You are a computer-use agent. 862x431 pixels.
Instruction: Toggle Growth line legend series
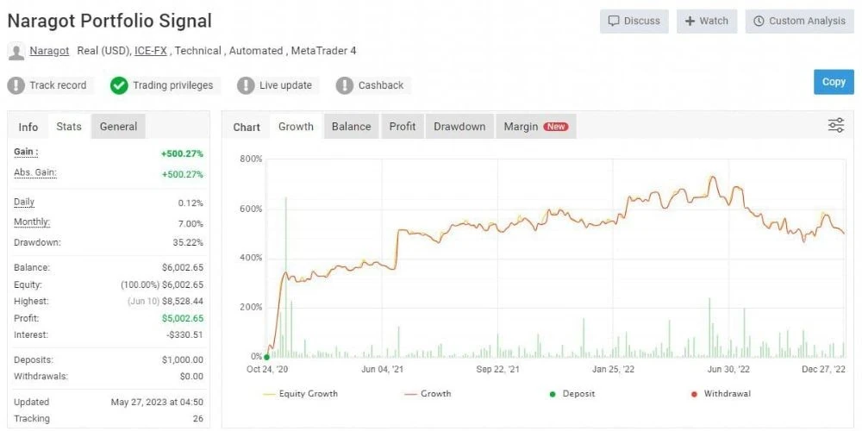click(x=428, y=394)
